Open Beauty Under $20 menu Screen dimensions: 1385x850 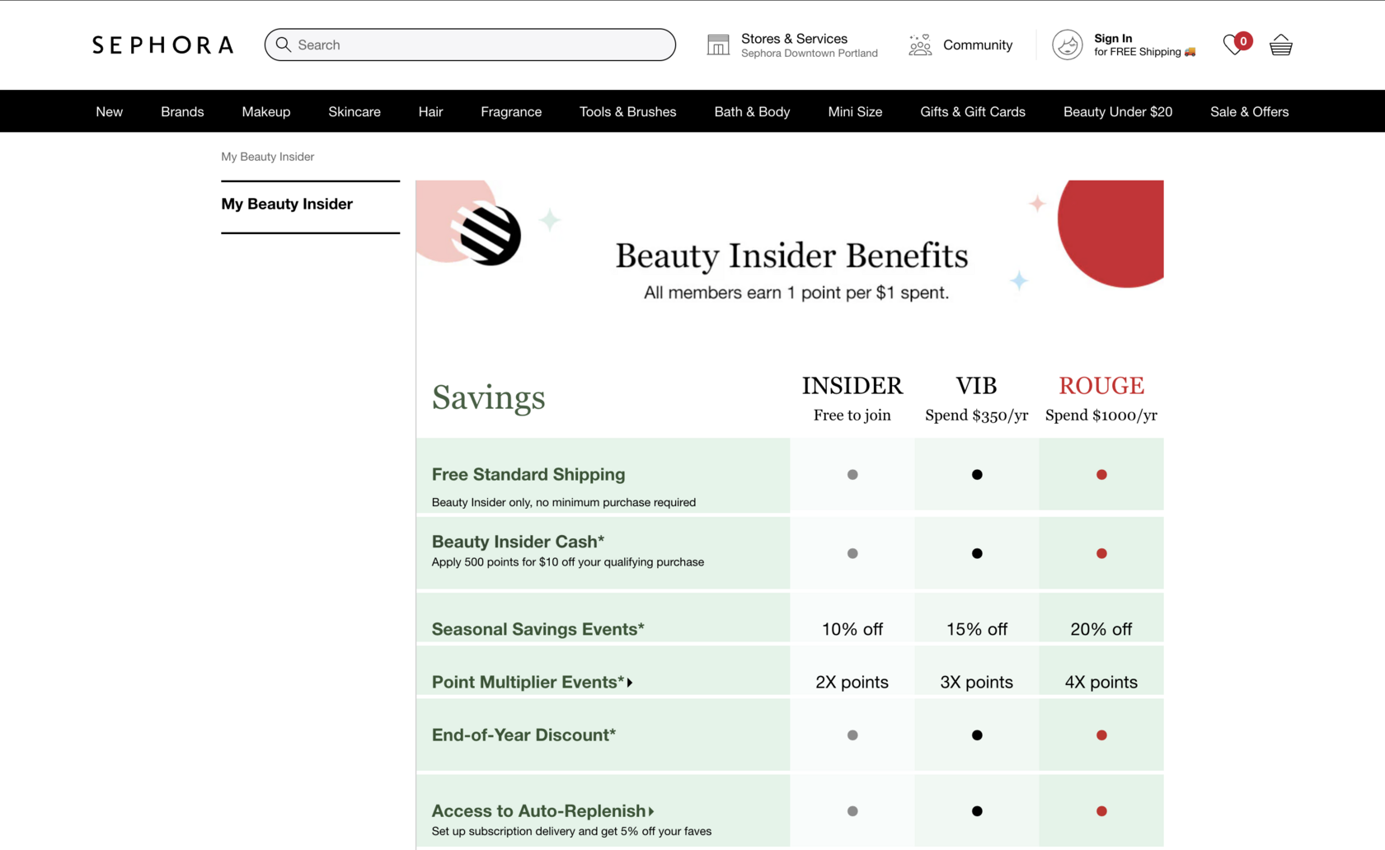1118,111
